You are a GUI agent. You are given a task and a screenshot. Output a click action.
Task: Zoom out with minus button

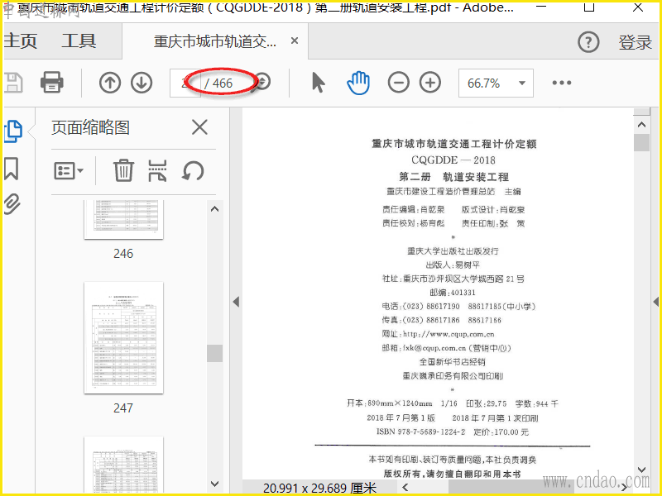click(x=399, y=83)
